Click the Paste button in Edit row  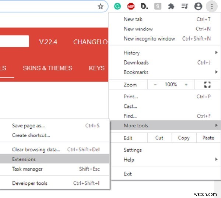coord(208,138)
